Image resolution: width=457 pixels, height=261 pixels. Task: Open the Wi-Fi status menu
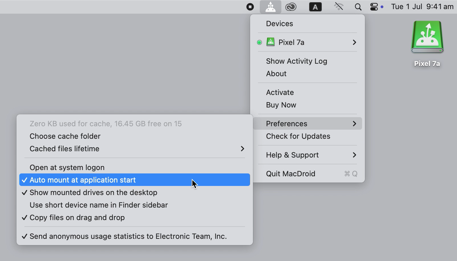point(339,7)
